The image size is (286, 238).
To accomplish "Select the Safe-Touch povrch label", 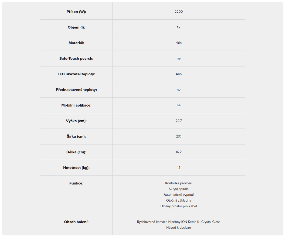I will [x=76, y=58].
